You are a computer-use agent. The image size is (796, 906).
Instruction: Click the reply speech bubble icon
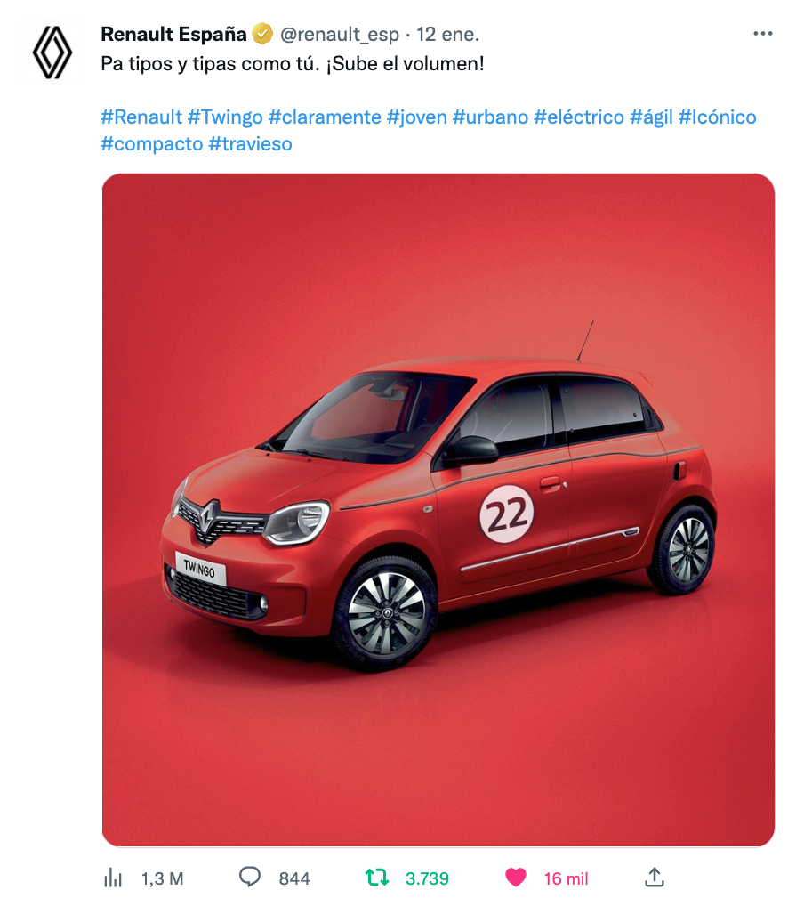tap(250, 878)
